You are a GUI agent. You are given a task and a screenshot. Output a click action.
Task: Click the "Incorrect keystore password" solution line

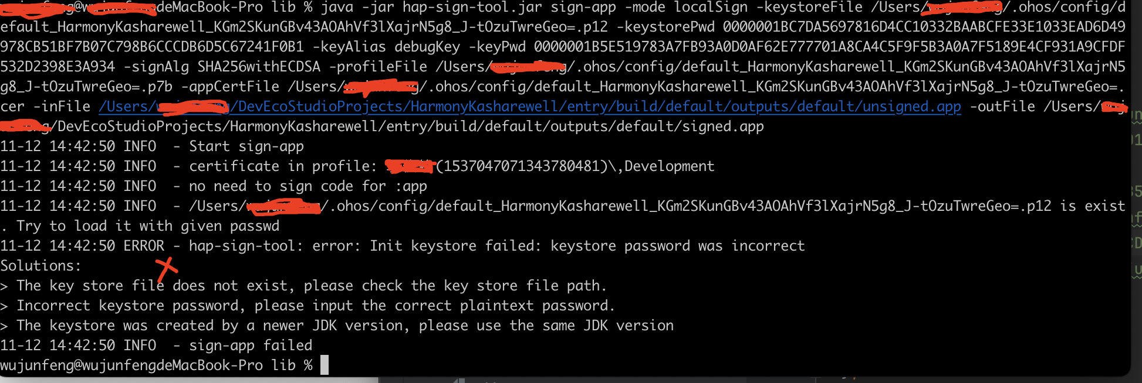point(315,306)
